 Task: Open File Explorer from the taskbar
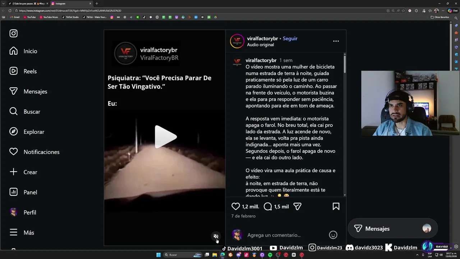click(215, 255)
